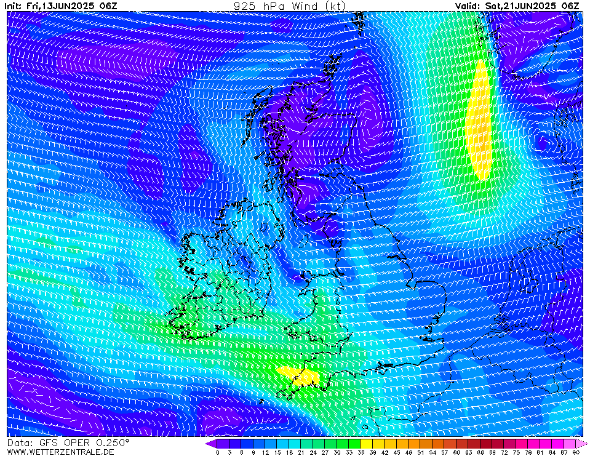Viewport: 590px width, 456px height.
Task: Click the 'Valid: Sat,21JUN2025 06Z' label
Action: 517,6
